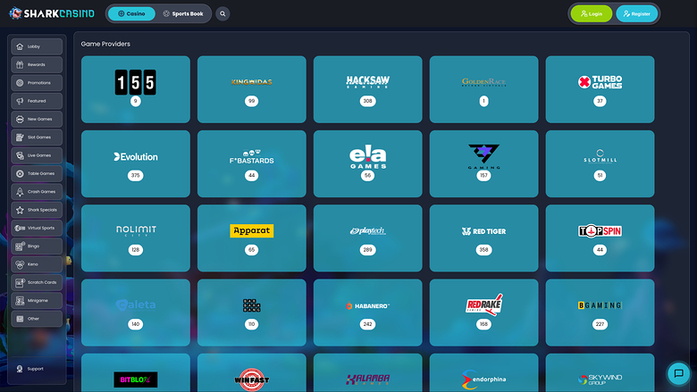Open the Red Rake provider card
This screenshot has width=697, height=392.
click(483, 313)
